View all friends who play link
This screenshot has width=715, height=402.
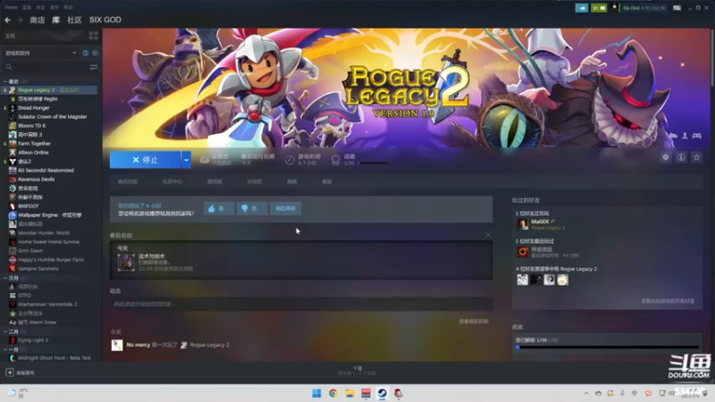pyautogui.click(x=668, y=301)
